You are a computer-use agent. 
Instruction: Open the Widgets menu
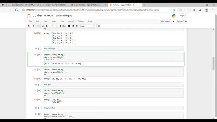(81, 21)
